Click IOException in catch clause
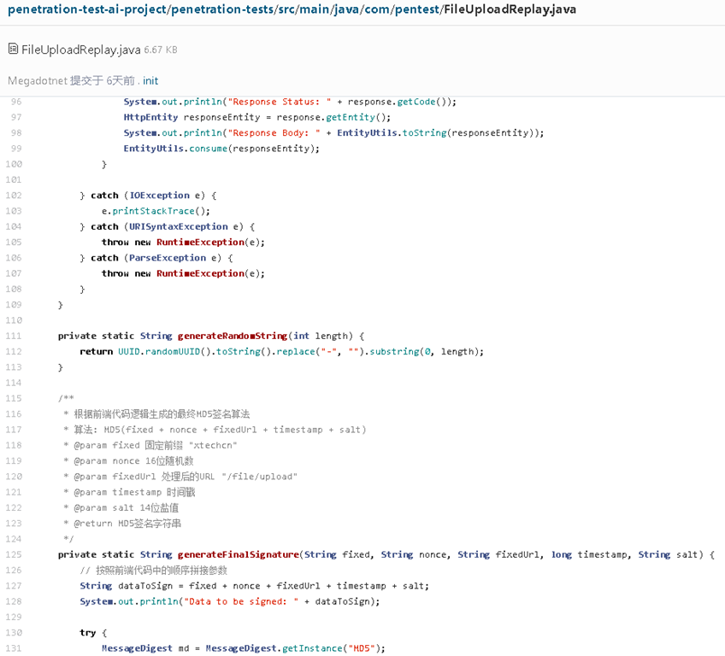Image resolution: width=725 pixels, height=656 pixels. [160, 196]
